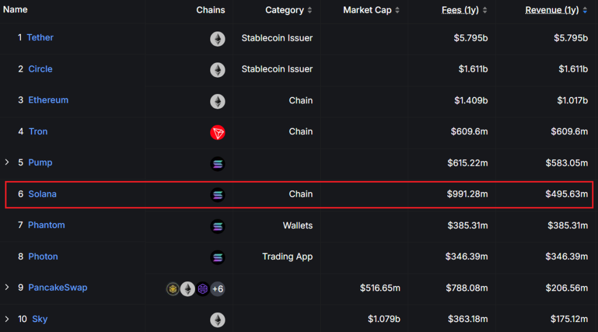Click the Solana chain icon in Pump row
The width and height of the screenshot is (598, 332).
click(217, 164)
